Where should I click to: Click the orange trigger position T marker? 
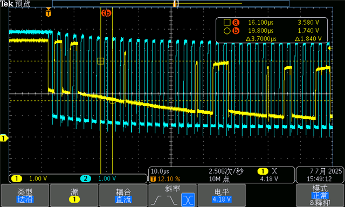pos(49,12)
